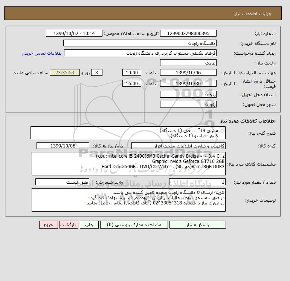This screenshot has height=281, width=290.
Task: Click the response deadline date 1399/10/06
Action: point(188,73)
